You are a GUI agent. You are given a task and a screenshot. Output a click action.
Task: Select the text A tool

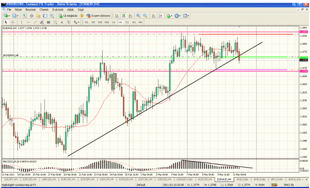coord(62,22)
